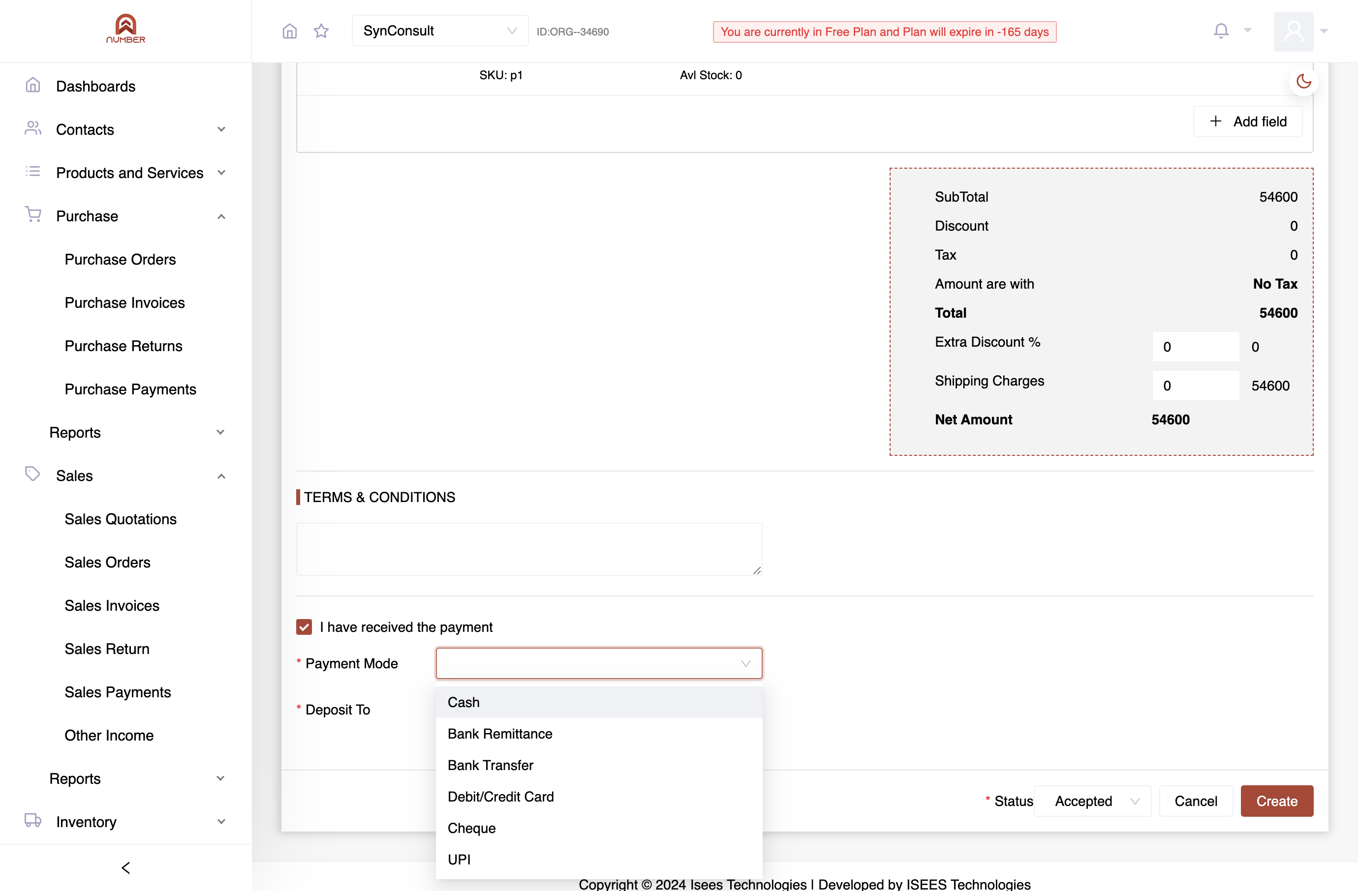Toggle dark mode moon icon
Image resolution: width=1358 pixels, height=891 pixels.
click(x=1303, y=82)
